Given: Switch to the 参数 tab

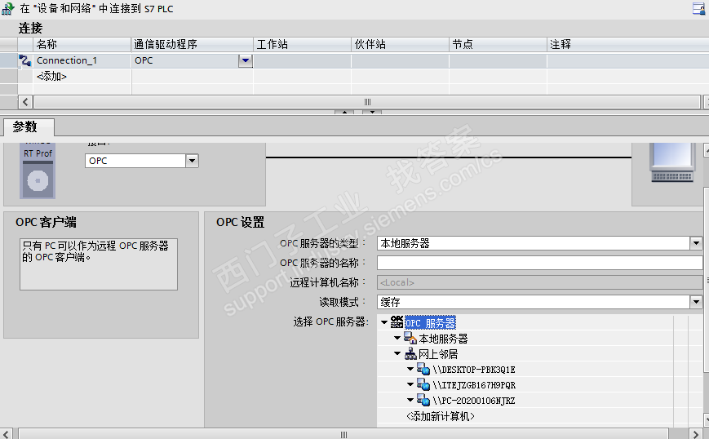Looking at the screenshot, I should click(x=28, y=126).
